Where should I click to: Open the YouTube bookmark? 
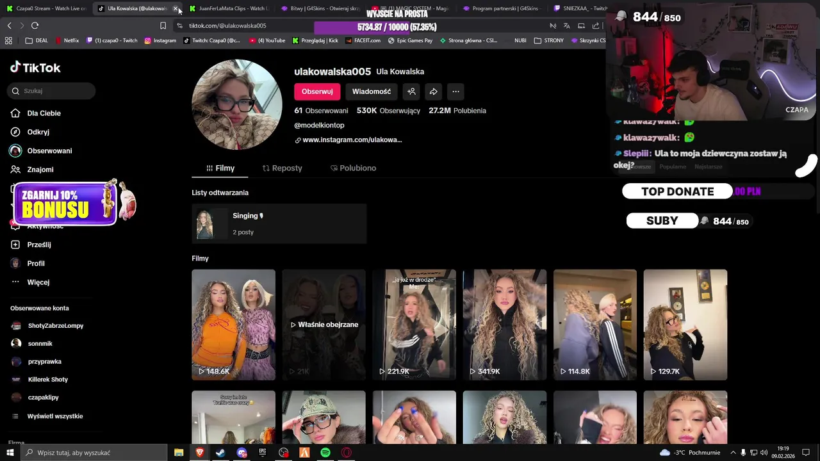(x=267, y=40)
